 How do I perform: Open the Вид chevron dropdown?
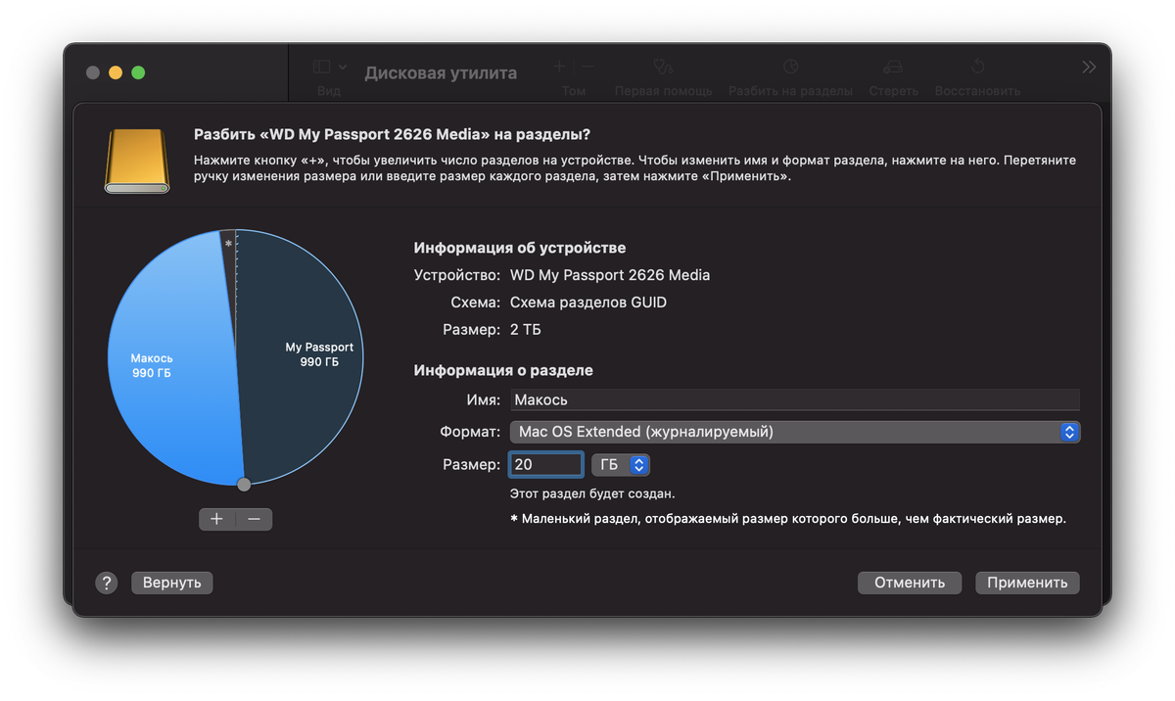pyautogui.click(x=343, y=68)
